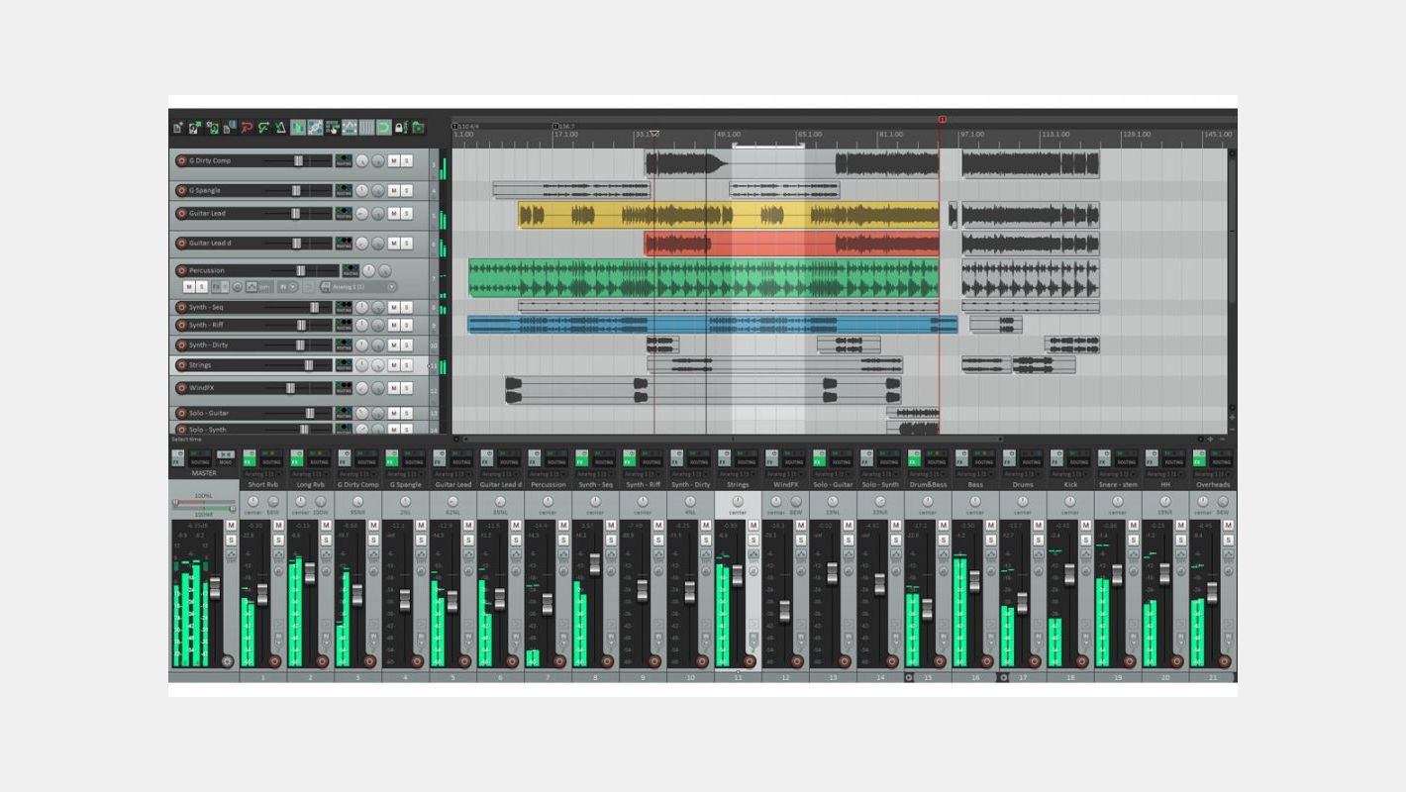Viewport: 1406px width, 792px height.
Task: Click the padlock locking toolbar icon
Action: tap(400, 128)
